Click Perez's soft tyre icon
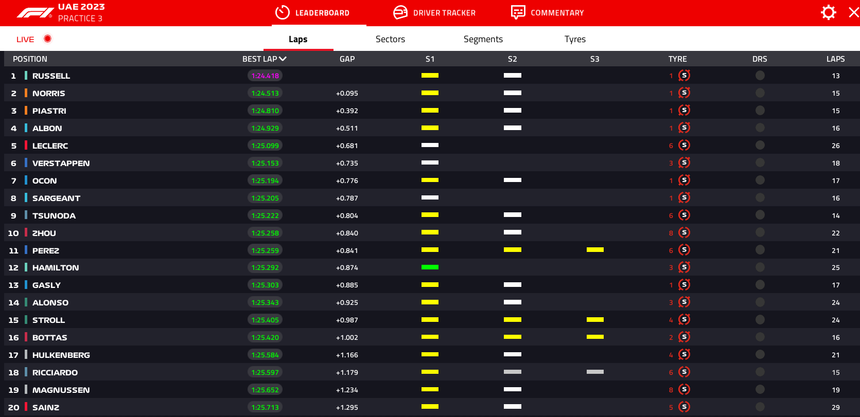860x417 pixels. click(684, 250)
